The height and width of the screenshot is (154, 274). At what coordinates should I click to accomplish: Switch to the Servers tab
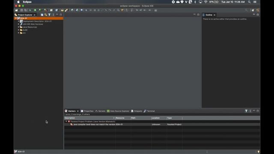pos(100,111)
